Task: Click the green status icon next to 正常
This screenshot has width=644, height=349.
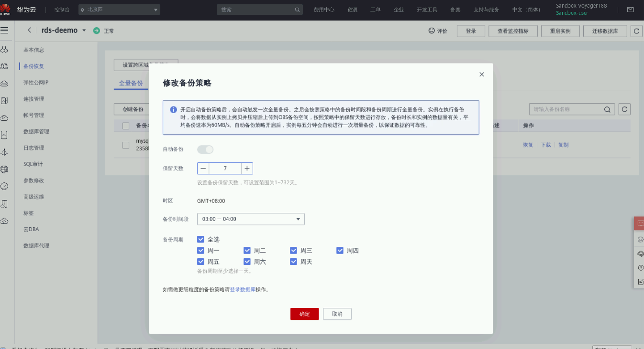Action: coord(97,31)
